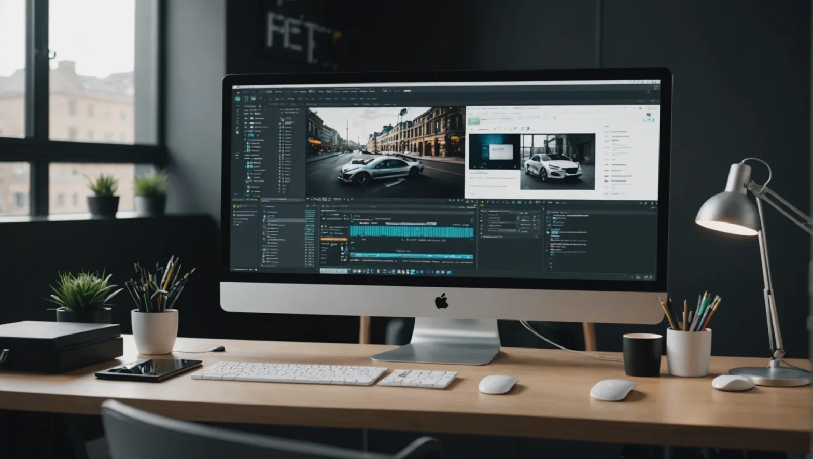Click the green logo icon at editor top-left
This screenshot has height=459, width=813.
pos(237,98)
